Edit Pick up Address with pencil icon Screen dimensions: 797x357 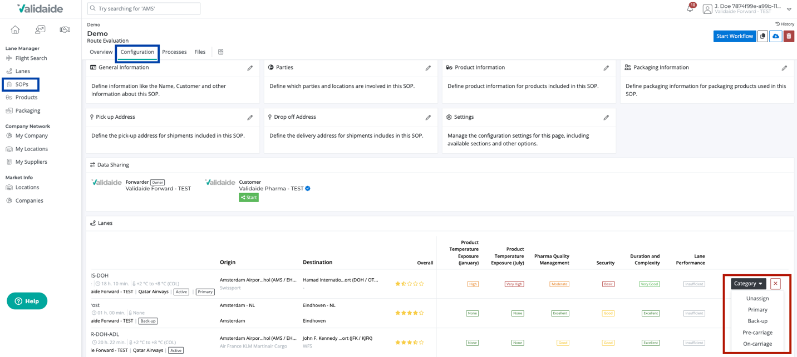tap(250, 118)
